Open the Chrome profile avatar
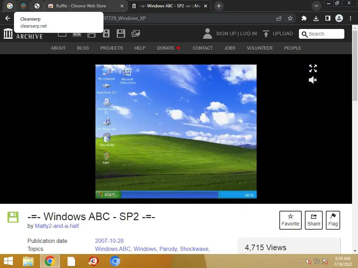 click(339, 18)
